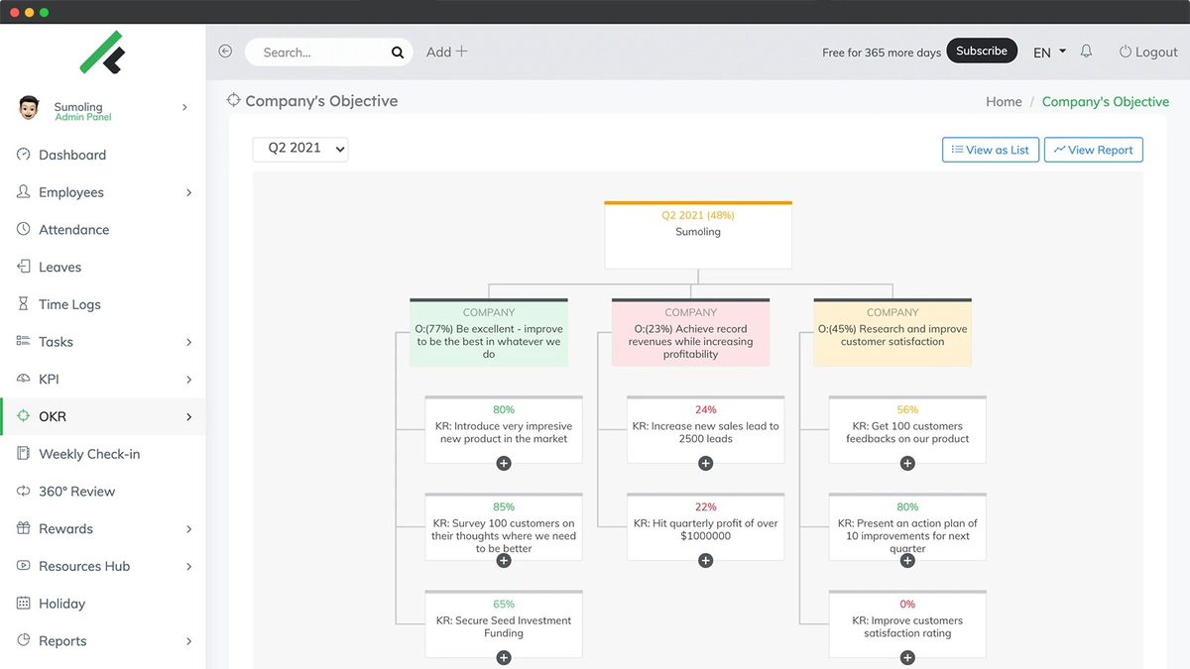Image resolution: width=1190 pixels, height=669 pixels.
Task: Click the 360° Review arrows icon
Action: coord(23,491)
